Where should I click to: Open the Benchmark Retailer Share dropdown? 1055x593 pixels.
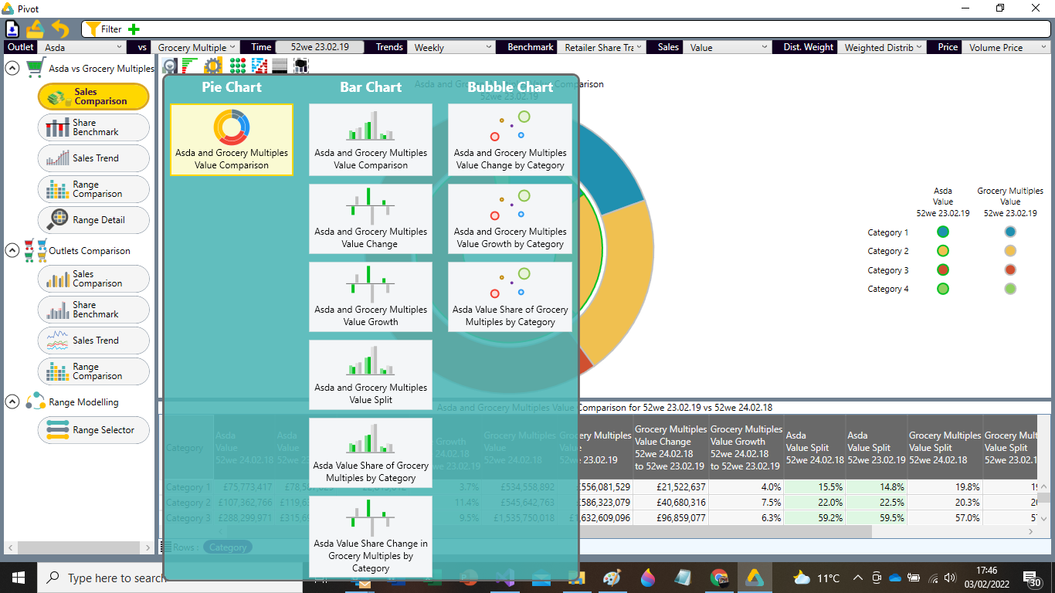(x=602, y=47)
